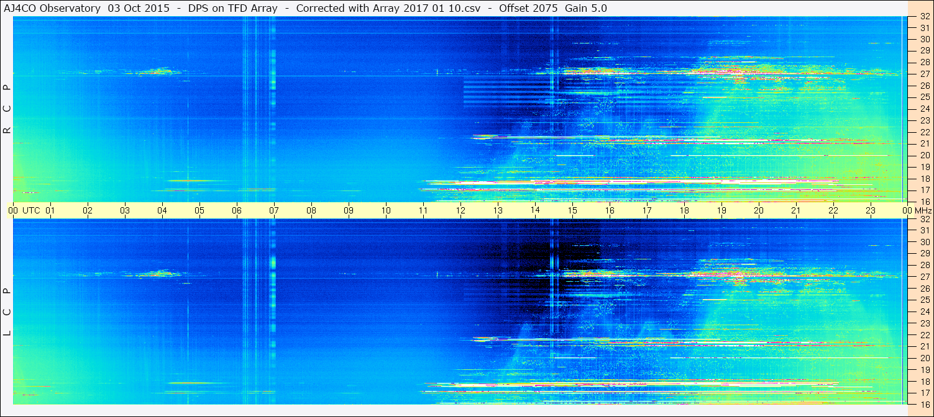Select the 21 hour marker on time axis
934x417 pixels.
(796, 210)
